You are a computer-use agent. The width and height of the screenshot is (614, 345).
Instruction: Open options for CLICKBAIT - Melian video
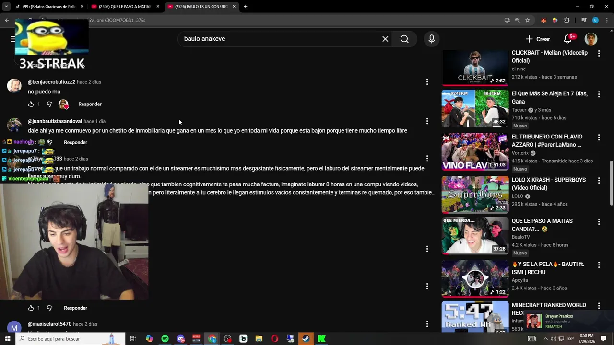click(599, 54)
